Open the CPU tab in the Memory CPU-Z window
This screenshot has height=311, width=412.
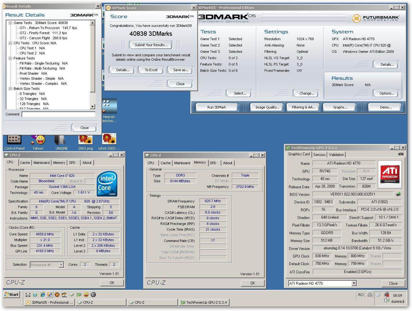[151, 163]
